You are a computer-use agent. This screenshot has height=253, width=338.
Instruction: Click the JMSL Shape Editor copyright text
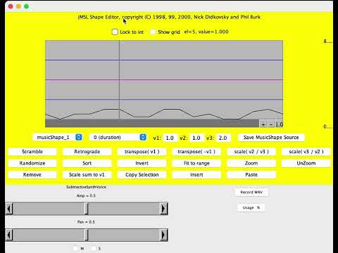169,17
